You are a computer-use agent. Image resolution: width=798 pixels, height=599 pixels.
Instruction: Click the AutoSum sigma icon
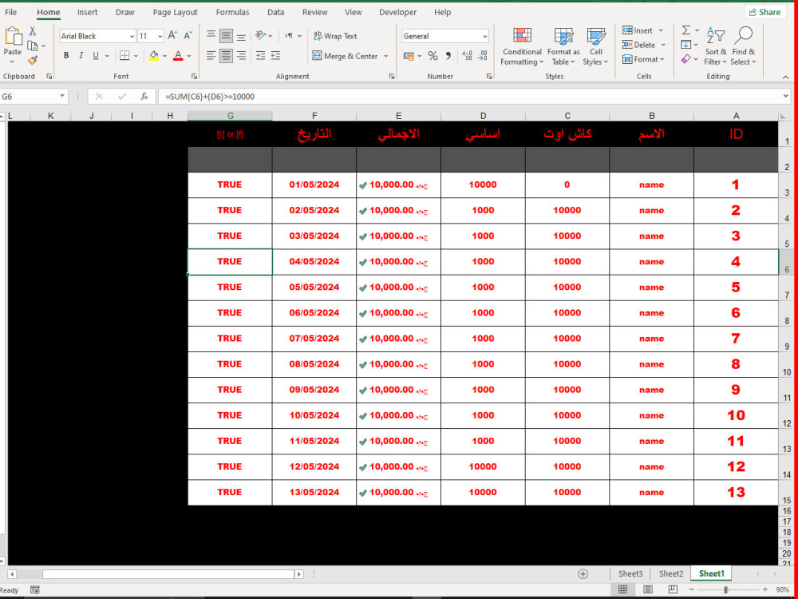tap(686, 30)
